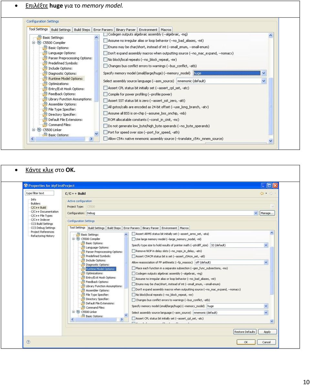Click the 'type filter text' field

(39, 193)
